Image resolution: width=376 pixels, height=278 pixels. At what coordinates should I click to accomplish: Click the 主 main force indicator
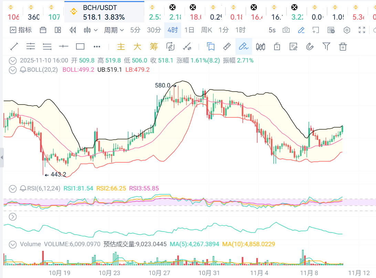pyautogui.click(x=121, y=46)
